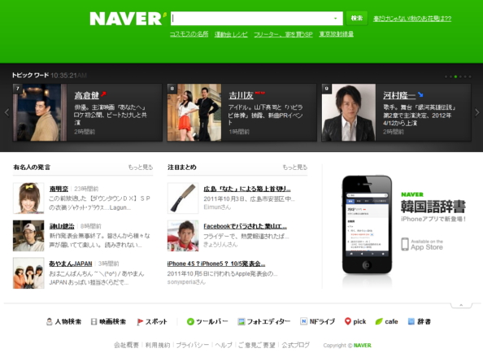Open the 人物検索 person search icon
483x353 pixels.
coord(49,321)
